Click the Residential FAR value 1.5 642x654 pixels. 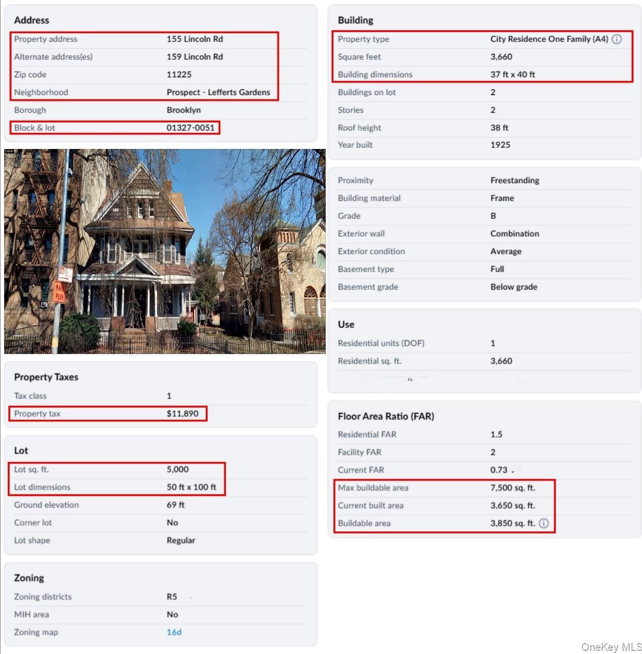tap(496, 434)
